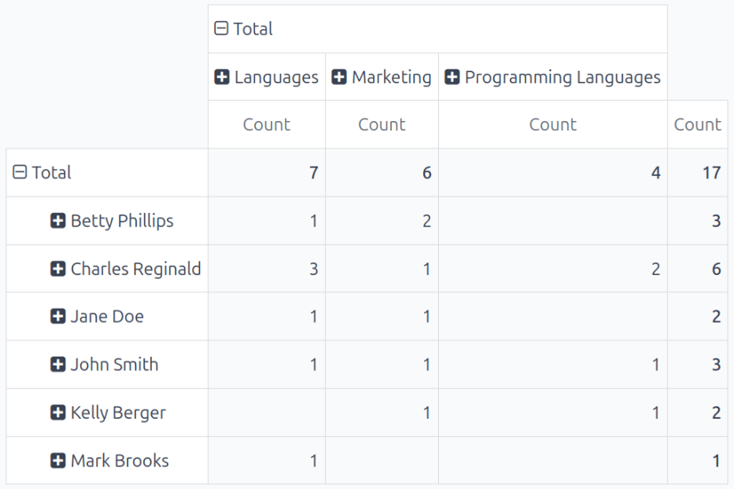Click the plus icon next to Kelly Berger
The image size is (734, 489).
click(58, 413)
